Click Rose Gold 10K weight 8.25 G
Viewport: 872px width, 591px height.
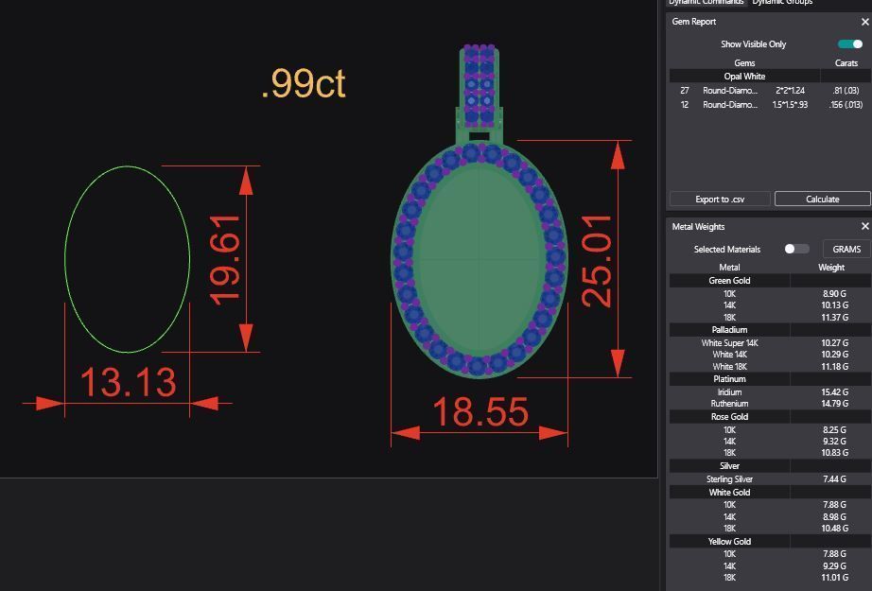tap(835, 429)
